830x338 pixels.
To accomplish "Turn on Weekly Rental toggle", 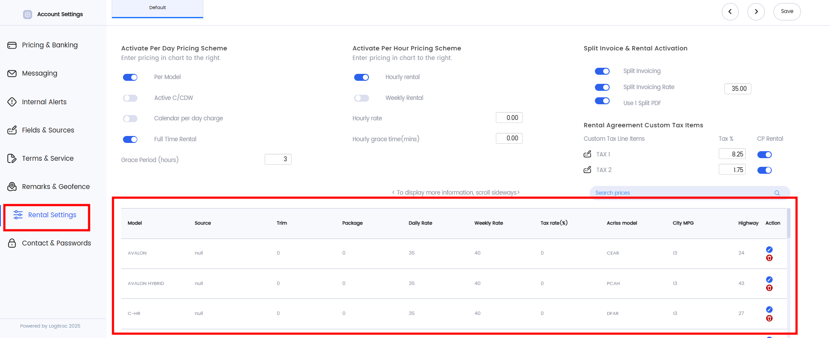I will pos(361,98).
